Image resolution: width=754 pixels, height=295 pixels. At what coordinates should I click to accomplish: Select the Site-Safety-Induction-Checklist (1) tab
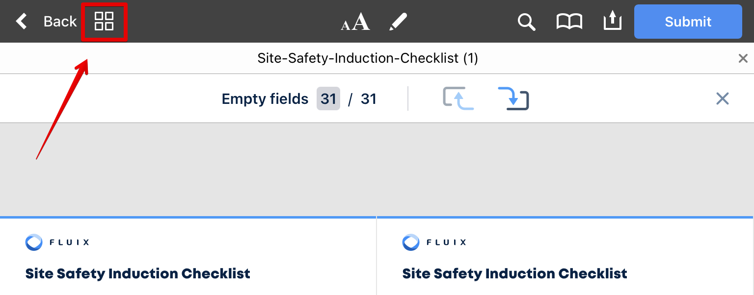point(367,59)
